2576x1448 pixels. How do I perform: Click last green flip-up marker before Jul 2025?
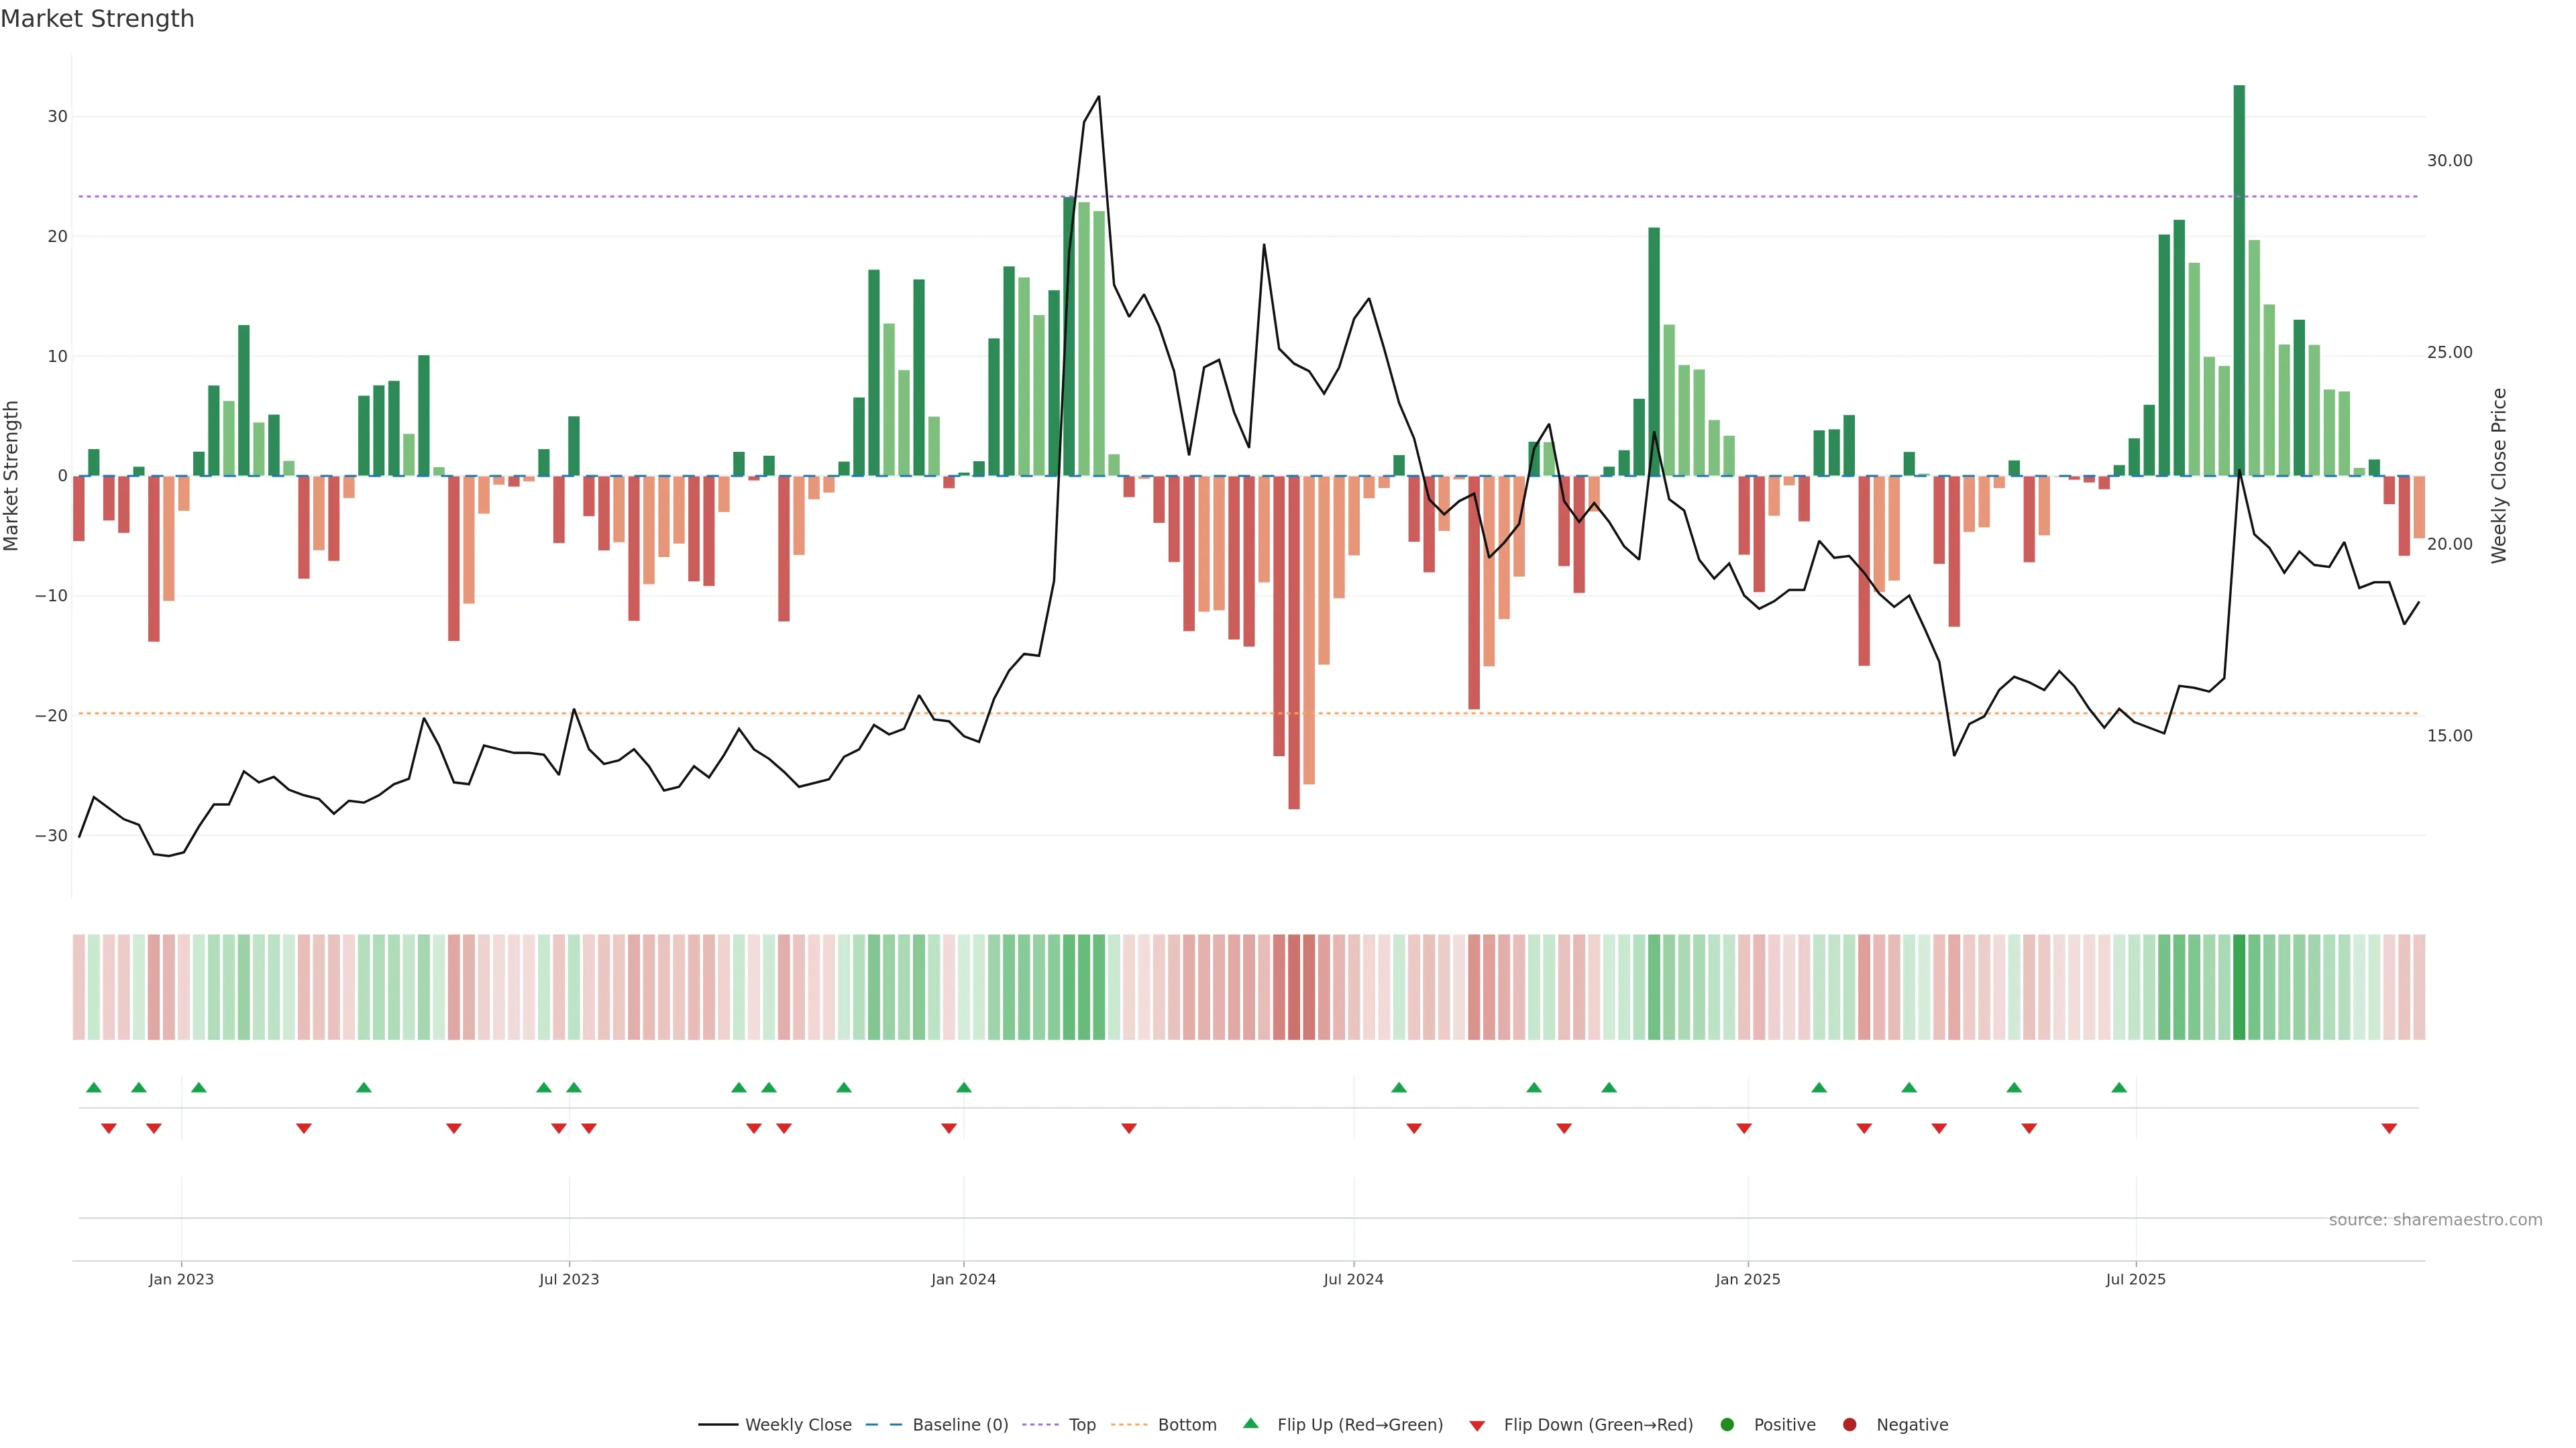(2119, 1087)
